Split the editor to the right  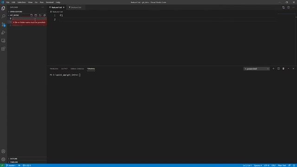click(x=288, y=7)
